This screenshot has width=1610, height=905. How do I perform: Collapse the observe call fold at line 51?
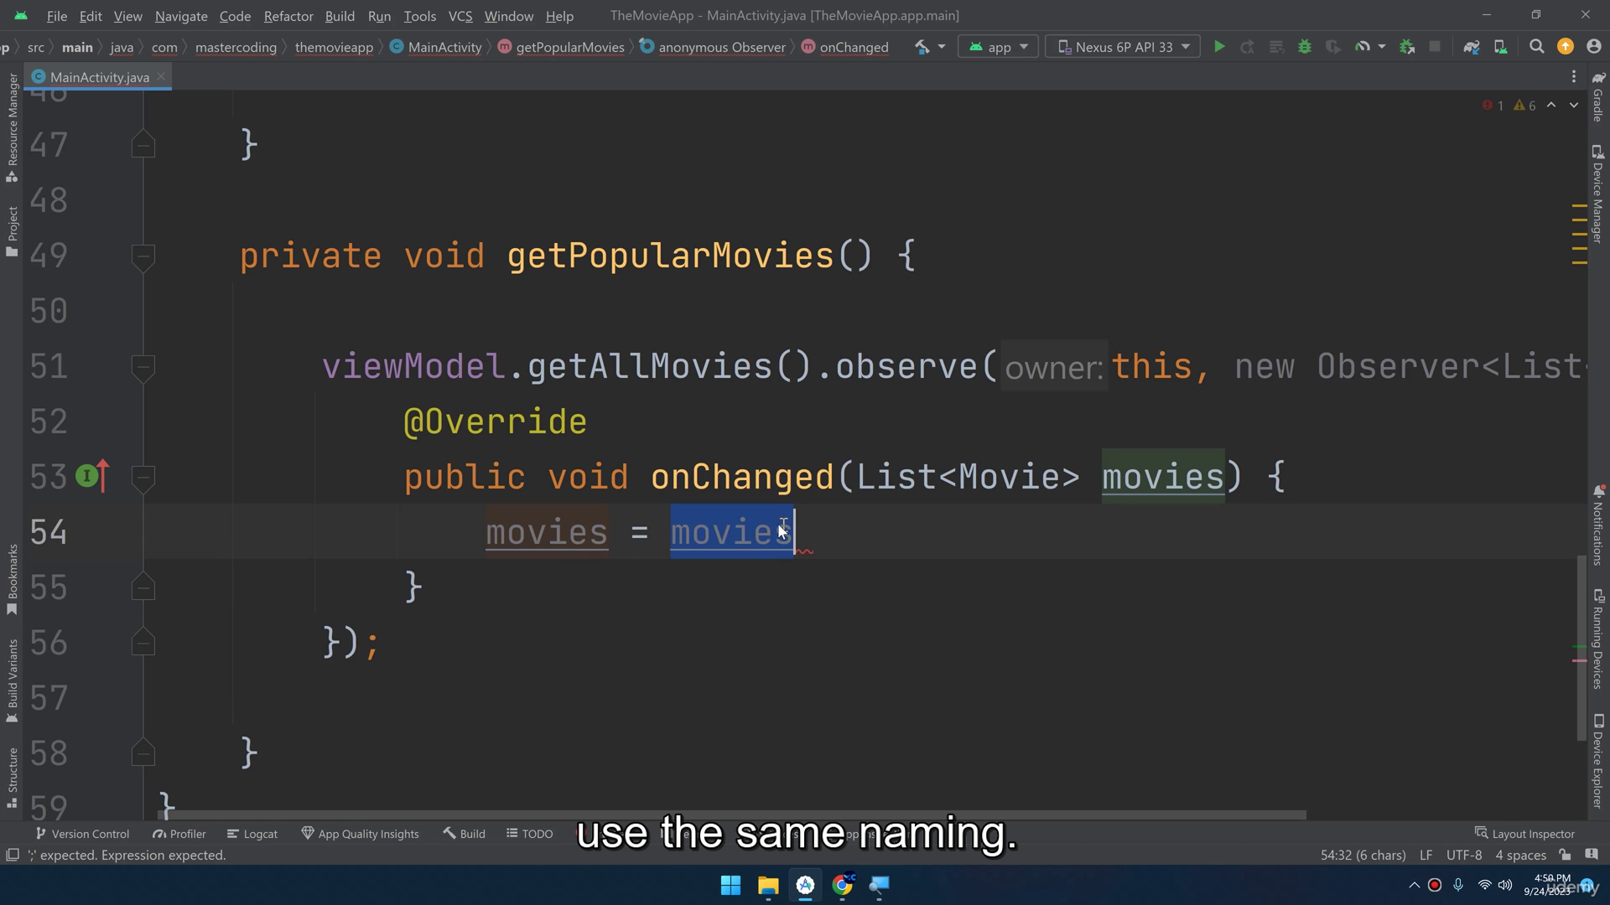click(143, 366)
